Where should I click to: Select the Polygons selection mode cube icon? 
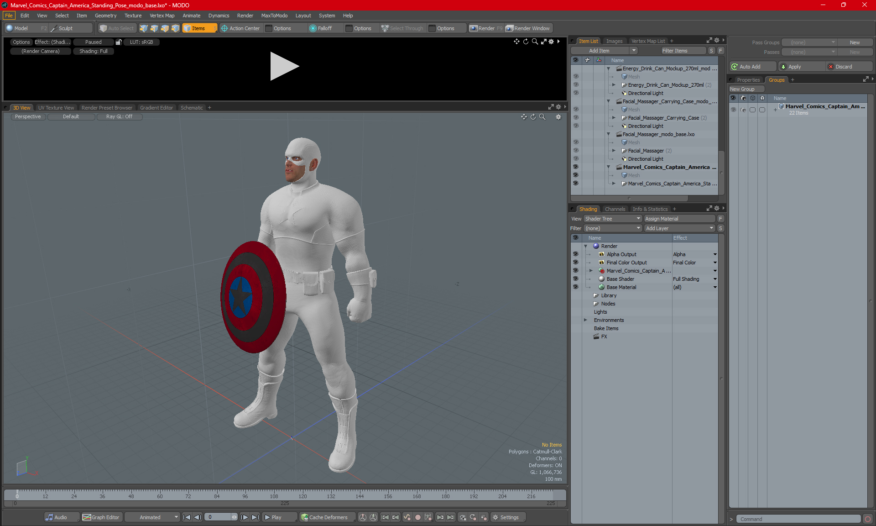[x=165, y=28]
